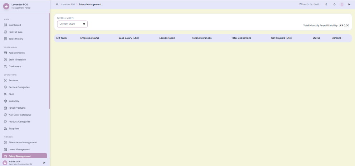This screenshot has width=355, height=166.
Task: Click the Services scissors icon
Action: tap(5, 81)
